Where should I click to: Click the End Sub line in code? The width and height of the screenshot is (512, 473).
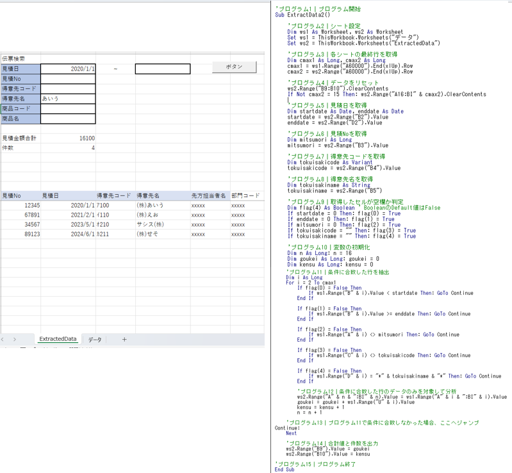pyautogui.click(x=285, y=469)
